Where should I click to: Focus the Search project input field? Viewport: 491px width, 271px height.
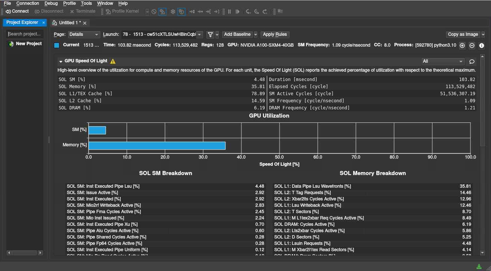(x=25, y=34)
